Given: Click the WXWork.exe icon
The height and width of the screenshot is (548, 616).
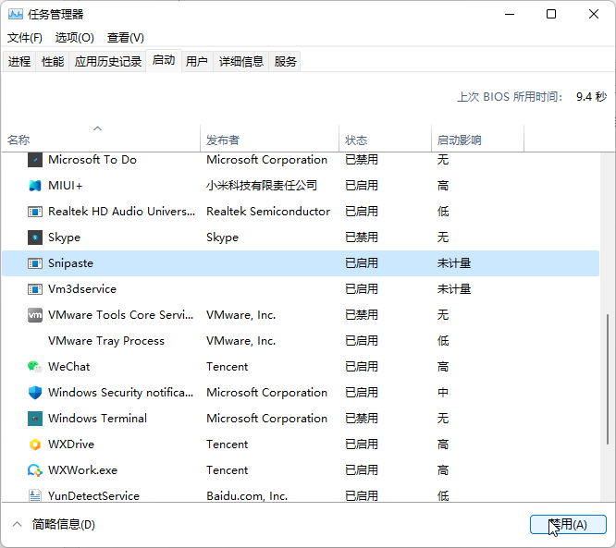Looking at the screenshot, I should 35,470.
